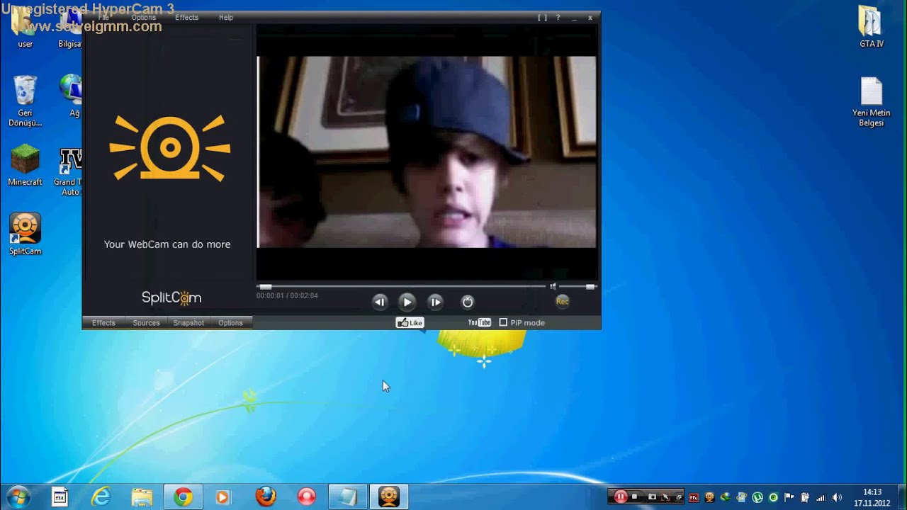The height and width of the screenshot is (510, 907).
Task: Open the bottom Options tab
Action: (x=230, y=323)
